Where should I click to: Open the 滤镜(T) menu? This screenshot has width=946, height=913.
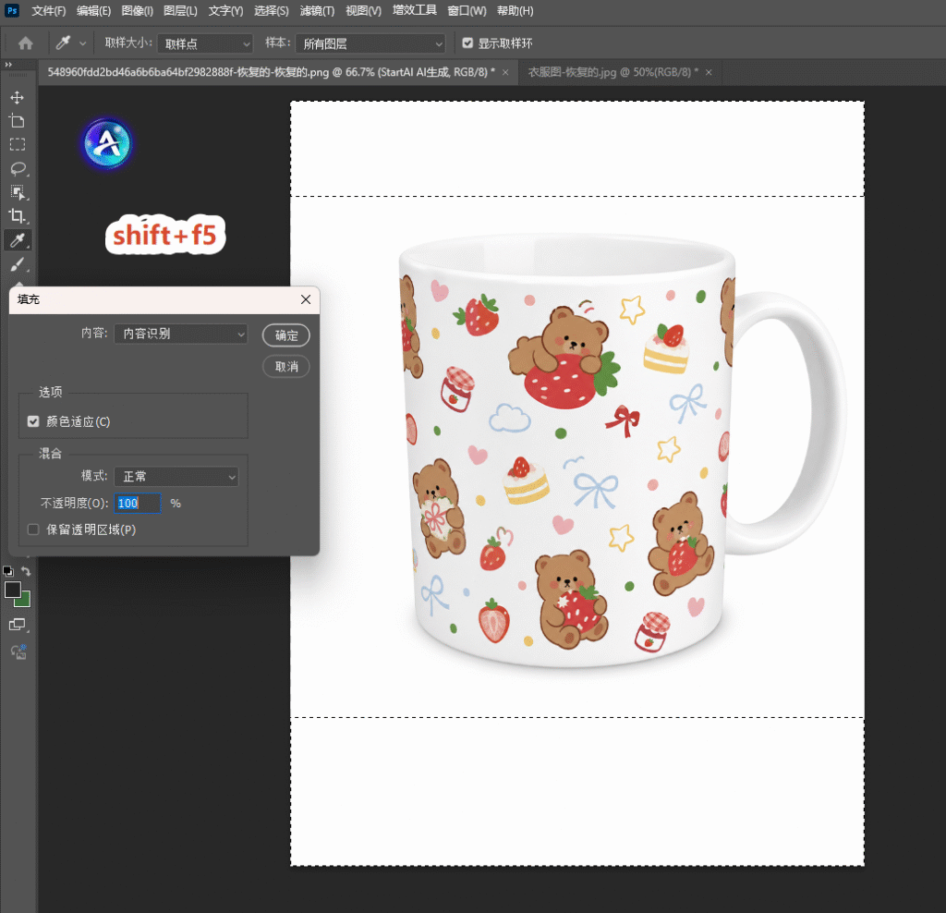click(x=317, y=11)
